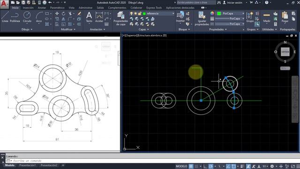Toggle polar tracking in status bar
Image resolution: width=300 pixels, height=169 pixels.
point(210,166)
